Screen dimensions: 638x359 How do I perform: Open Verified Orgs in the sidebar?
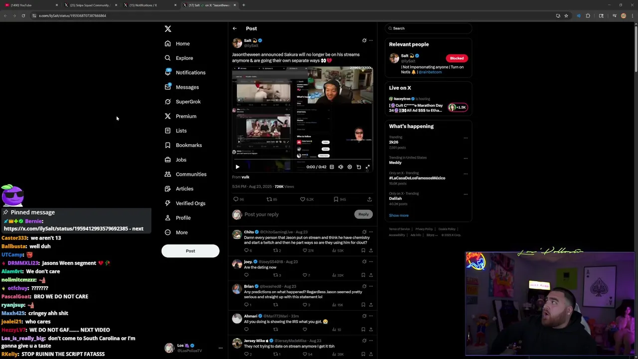[x=185, y=203]
